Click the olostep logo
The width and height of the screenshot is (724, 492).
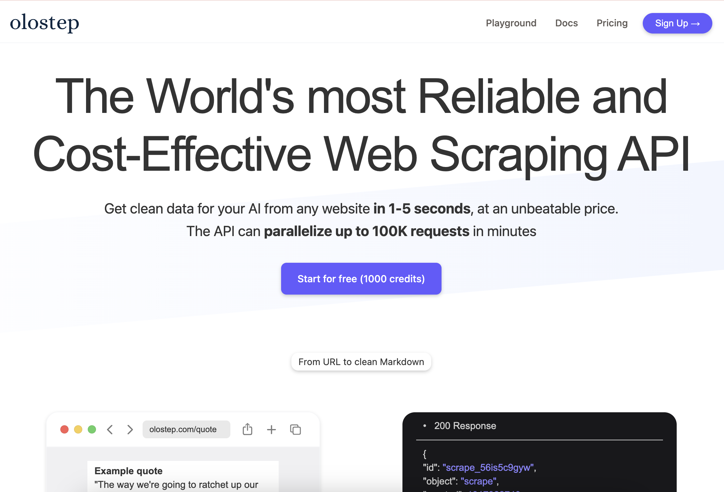pyautogui.click(x=45, y=23)
